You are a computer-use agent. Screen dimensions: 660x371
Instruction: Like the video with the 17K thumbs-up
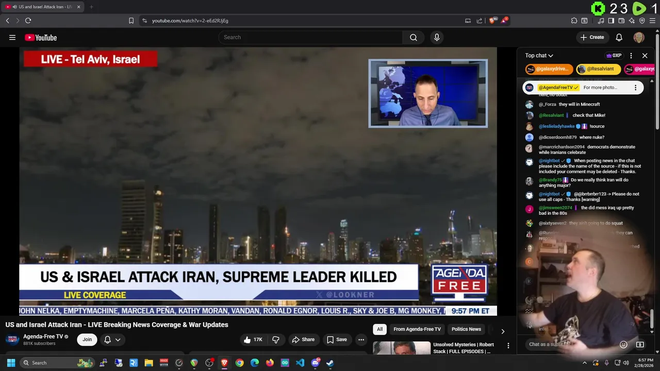254,340
